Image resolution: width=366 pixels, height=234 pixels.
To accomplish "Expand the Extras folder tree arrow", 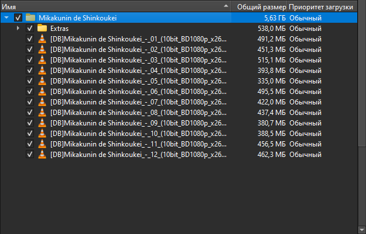I will point(18,28).
